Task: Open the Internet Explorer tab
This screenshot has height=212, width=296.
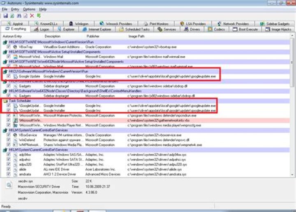Action: (97, 30)
